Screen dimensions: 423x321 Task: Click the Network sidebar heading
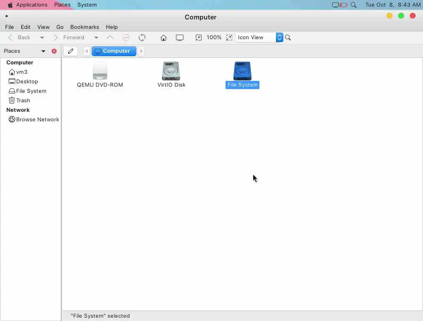coord(18,110)
